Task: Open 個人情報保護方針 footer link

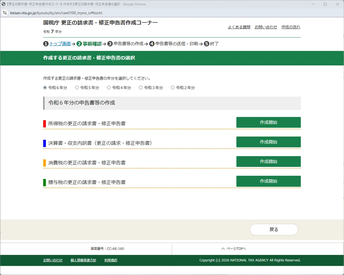Action: 83,260
